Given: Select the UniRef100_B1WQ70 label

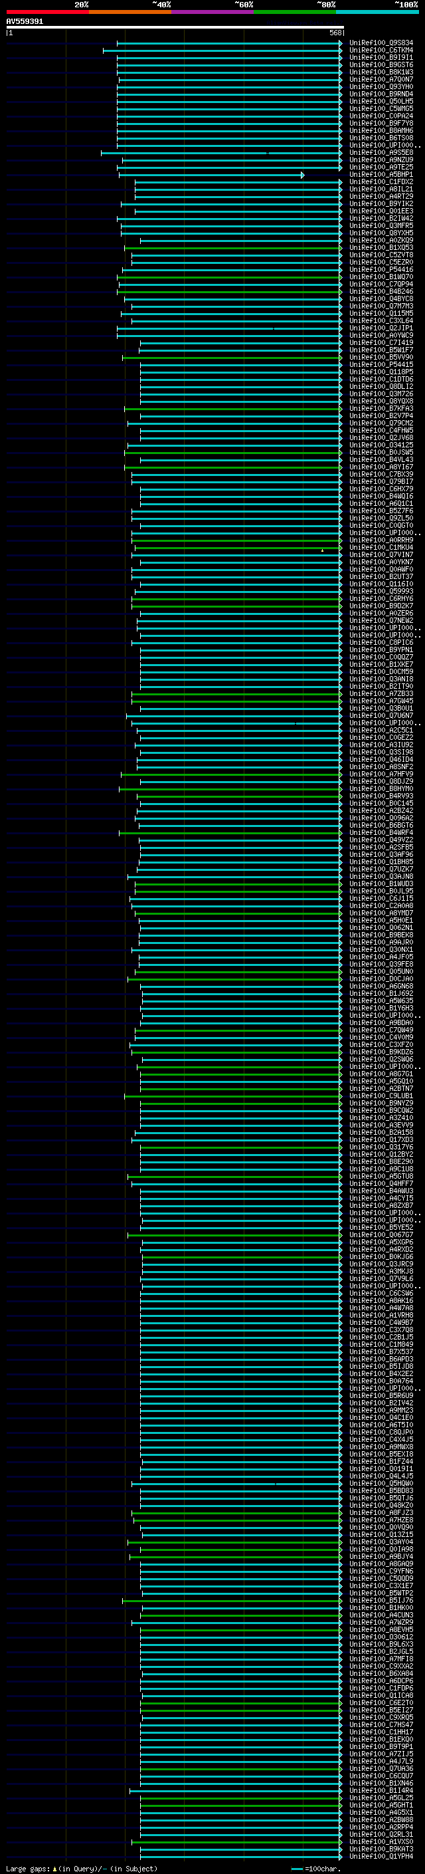Looking at the screenshot, I should pyautogui.click(x=381, y=277).
